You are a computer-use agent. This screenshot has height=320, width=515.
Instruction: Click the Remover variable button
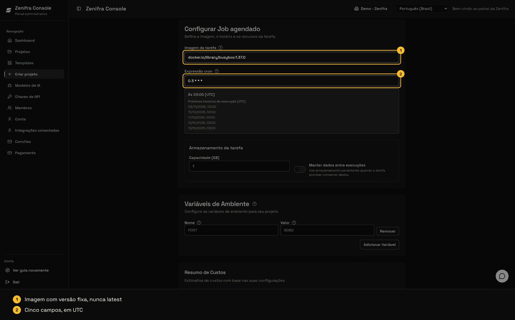(388, 231)
